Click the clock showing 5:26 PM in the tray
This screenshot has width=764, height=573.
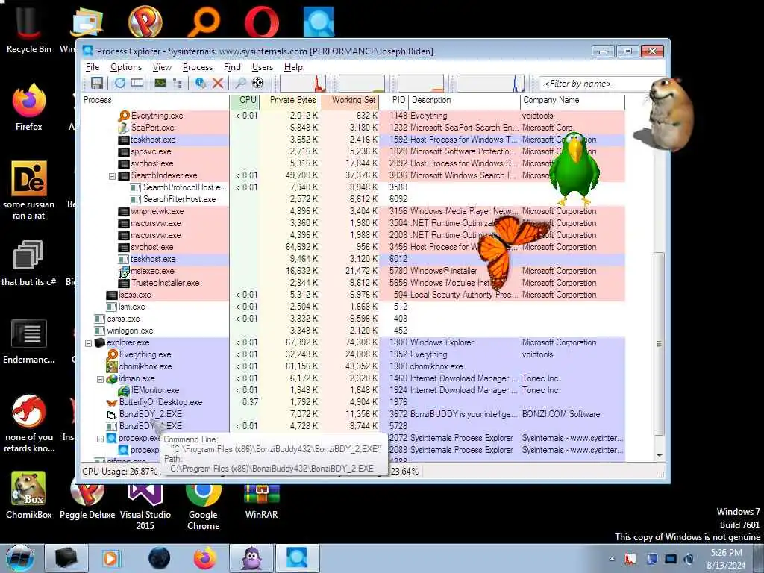pos(726,553)
